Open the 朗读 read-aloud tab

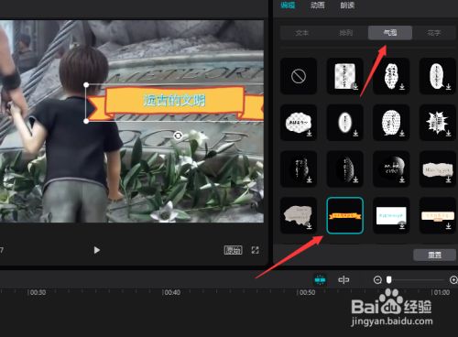(x=347, y=5)
